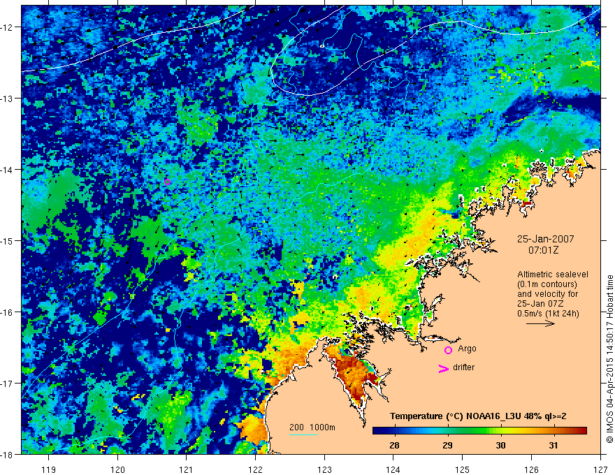
Task: Click the '(0.1m contours)' text line
Action: coord(547,284)
